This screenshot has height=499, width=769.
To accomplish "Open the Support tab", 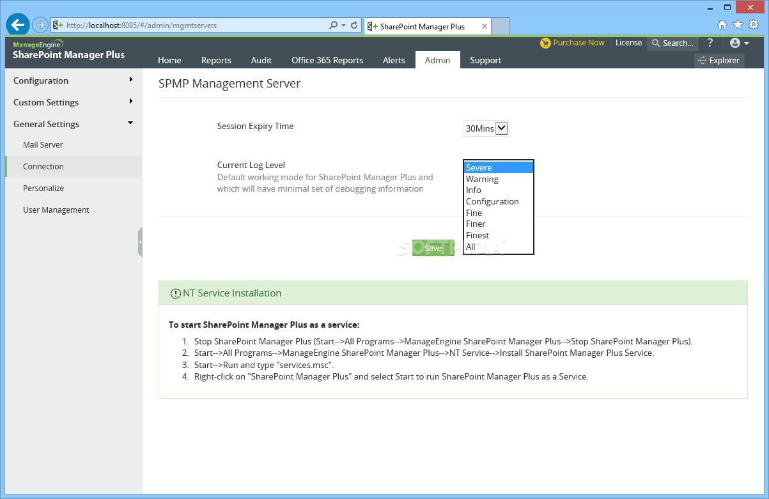I will tap(486, 60).
